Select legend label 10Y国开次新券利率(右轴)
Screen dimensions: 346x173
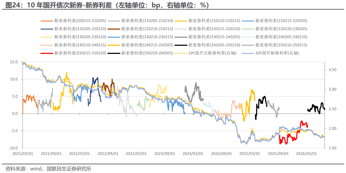point(212,53)
